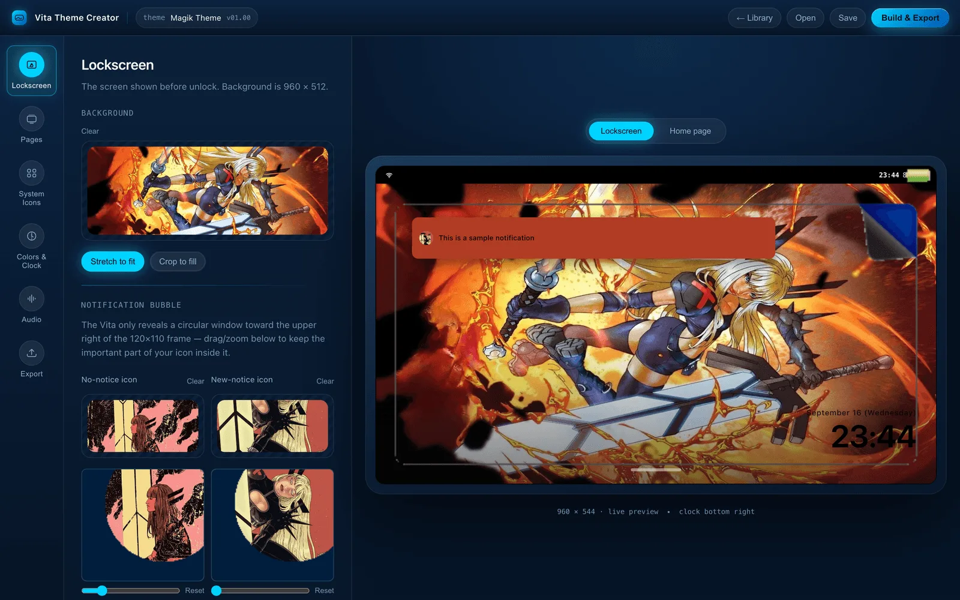Click the lockscreen background thumbnail
This screenshot has width=960, height=600.
208,191
